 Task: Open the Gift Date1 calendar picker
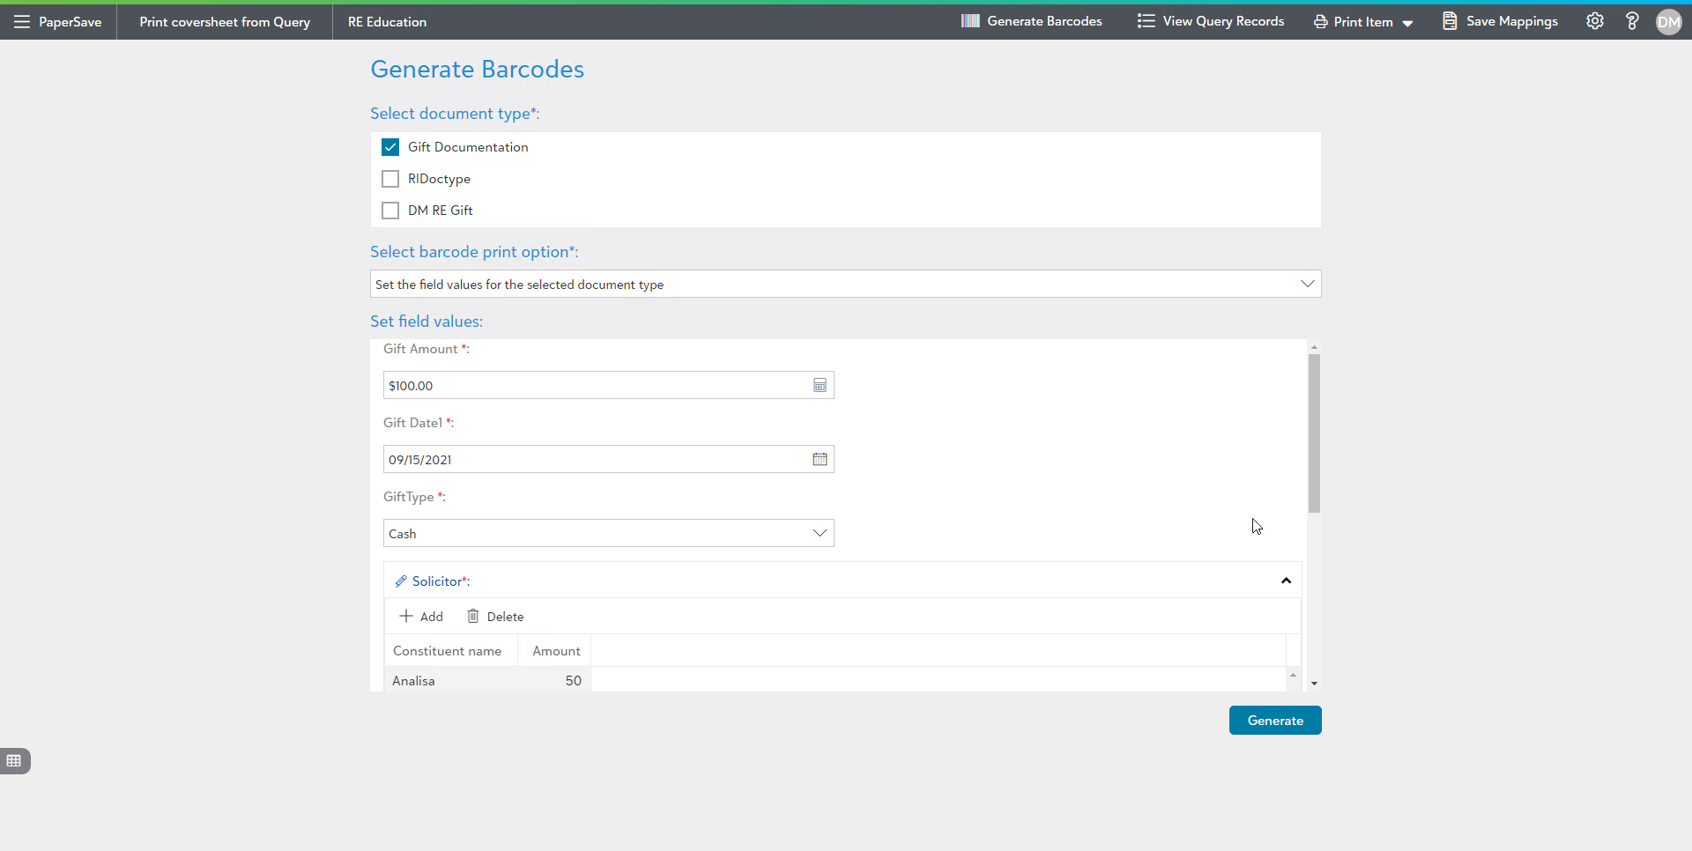pos(820,459)
